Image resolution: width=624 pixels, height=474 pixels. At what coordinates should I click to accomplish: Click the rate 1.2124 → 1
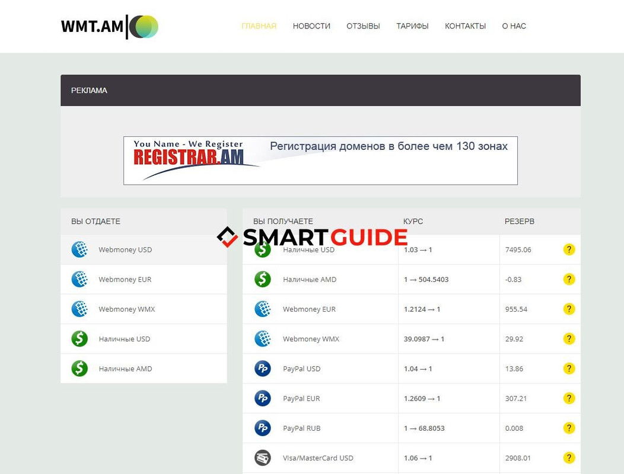422,309
